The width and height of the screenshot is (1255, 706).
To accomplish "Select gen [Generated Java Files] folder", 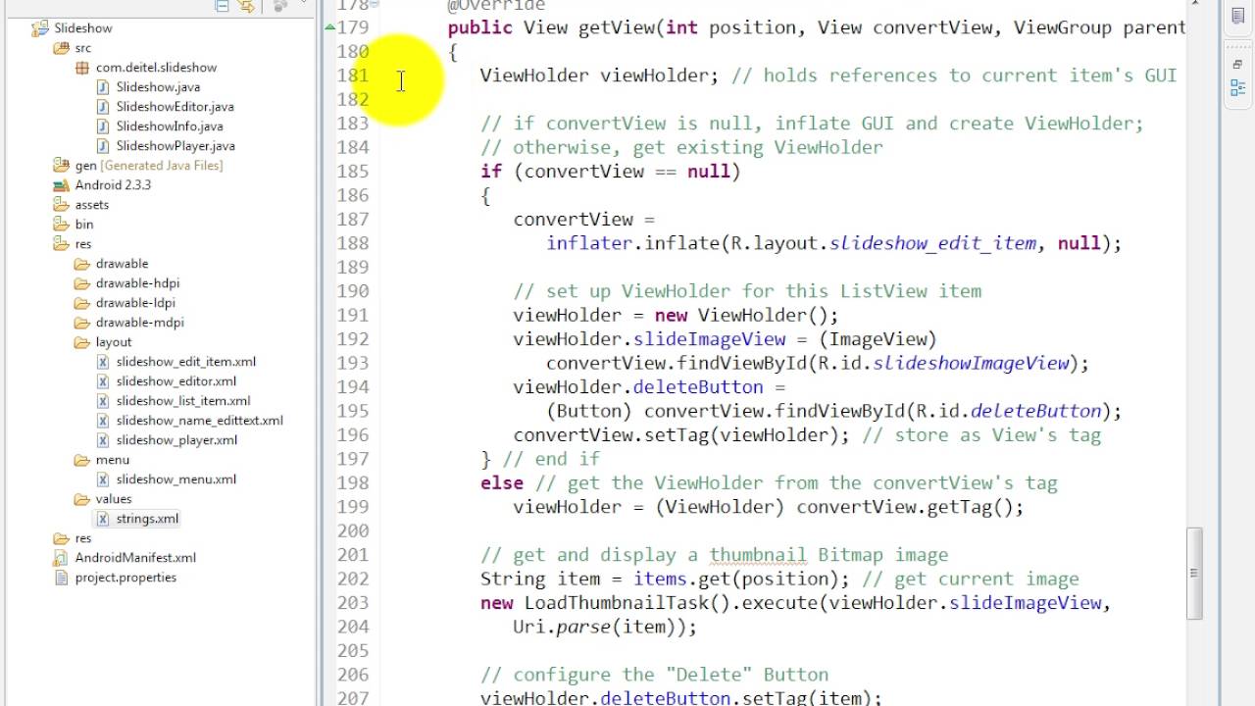I will (149, 166).
